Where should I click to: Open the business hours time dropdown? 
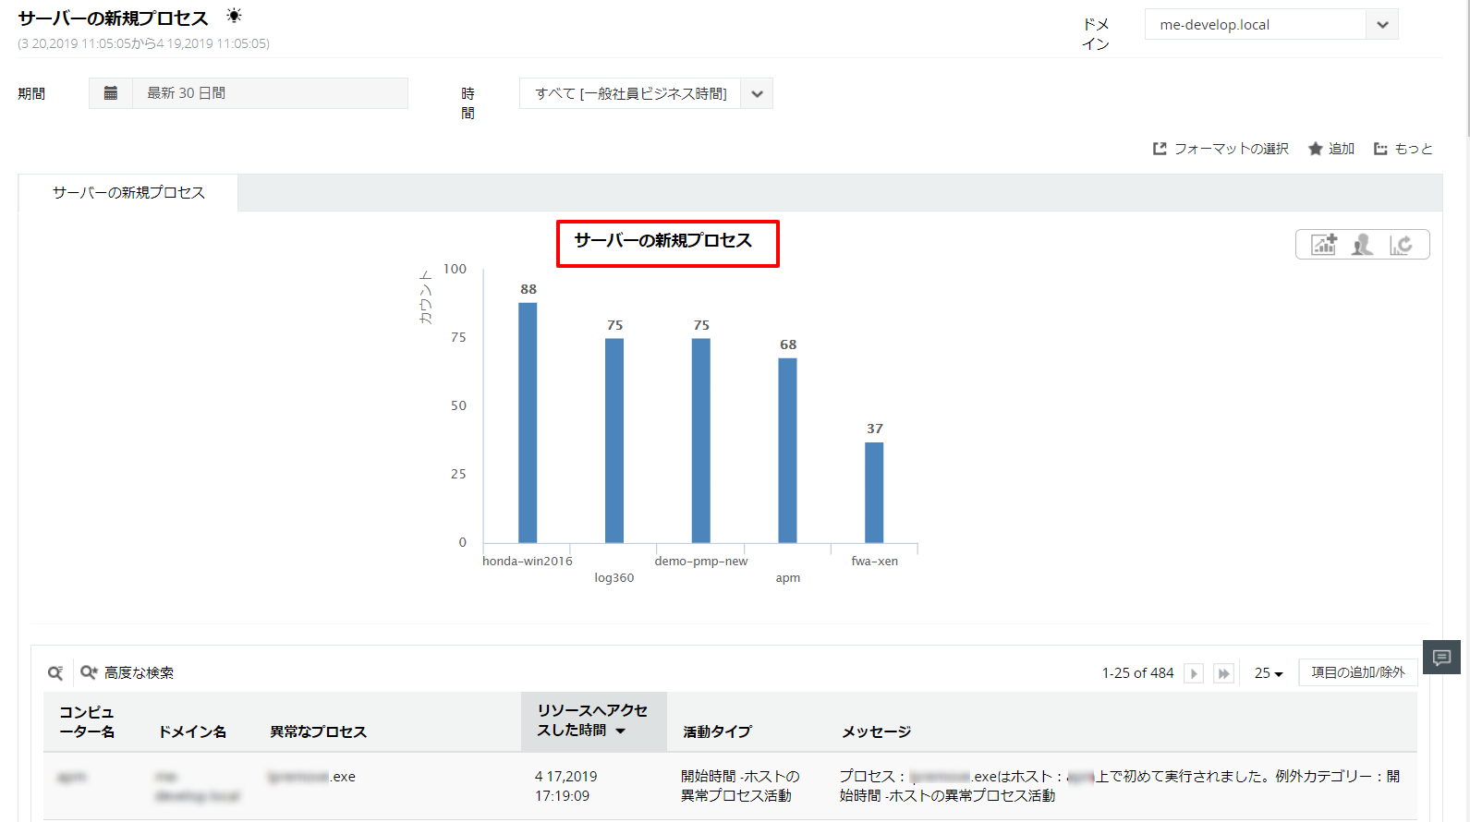(757, 94)
